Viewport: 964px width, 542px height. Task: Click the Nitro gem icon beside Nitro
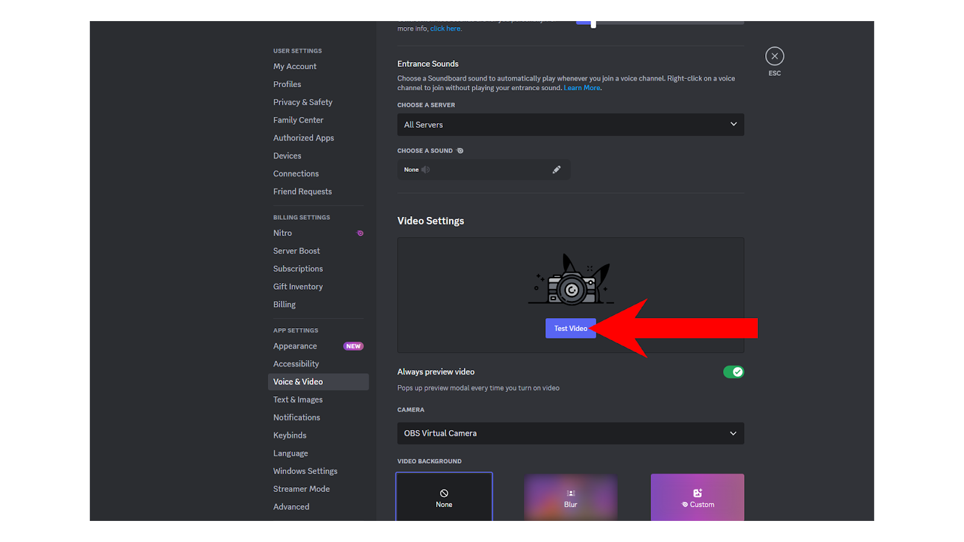[360, 232]
